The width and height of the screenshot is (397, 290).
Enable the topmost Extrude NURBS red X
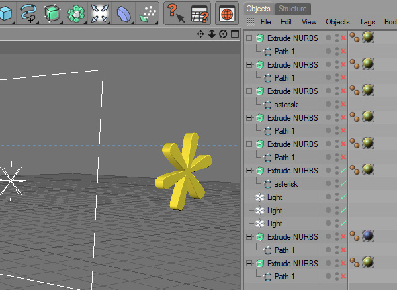pyautogui.click(x=343, y=38)
